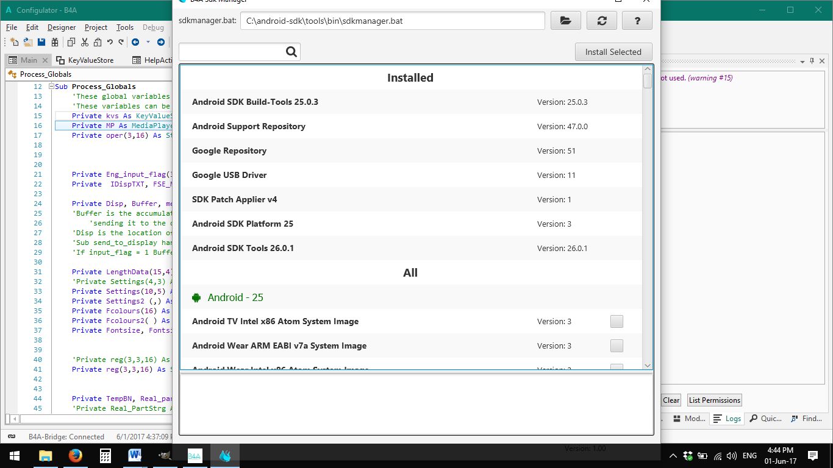833x468 pixels.
Task: Click the Clear button in the Logs panel
Action: [671, 400]
